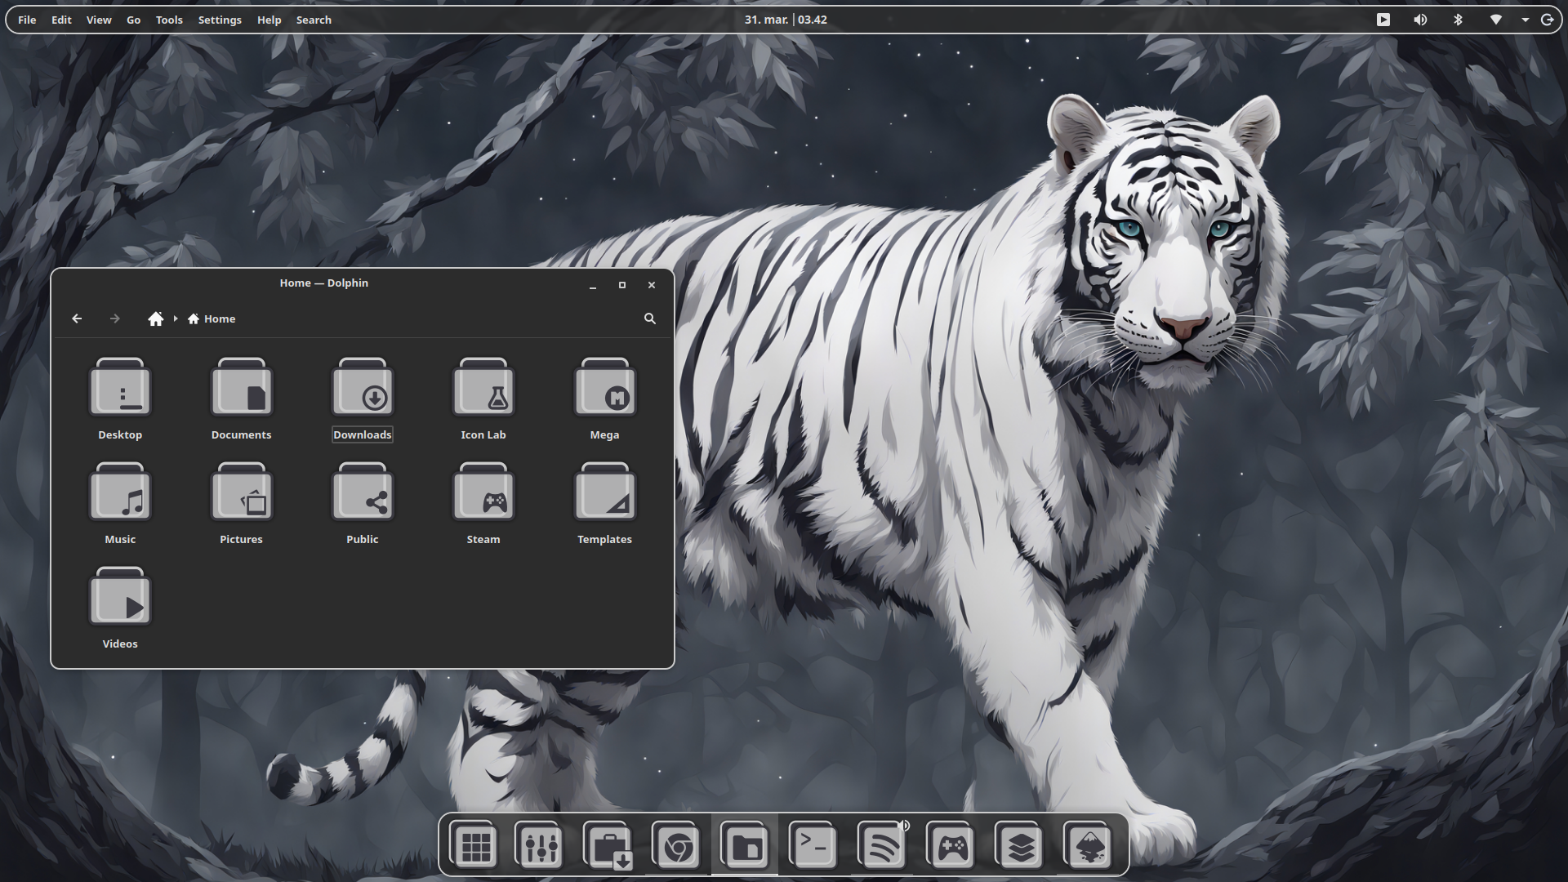Open the Edit menu
1568x882 pixels.
[x=61, y=20]
